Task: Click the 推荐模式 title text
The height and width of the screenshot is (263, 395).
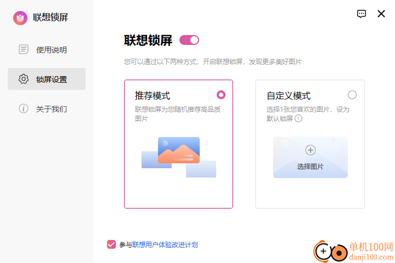Action: (153, 96)
